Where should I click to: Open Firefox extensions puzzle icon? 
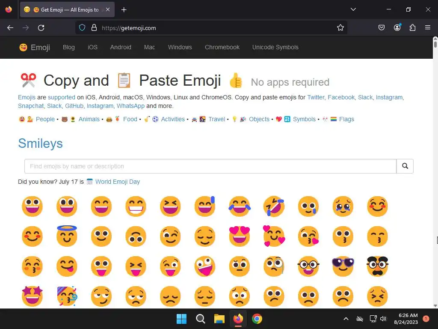(412, 28)
